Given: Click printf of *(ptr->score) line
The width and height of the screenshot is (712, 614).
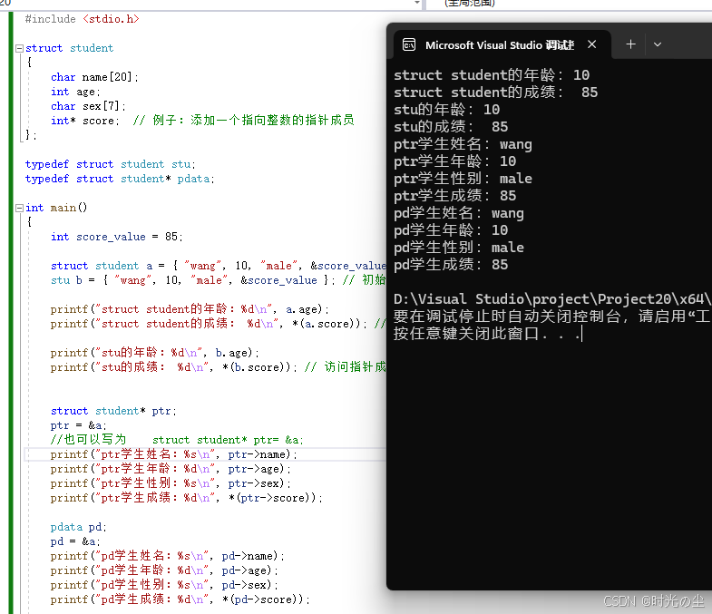Looking at the screenshot, I should 187,499.
